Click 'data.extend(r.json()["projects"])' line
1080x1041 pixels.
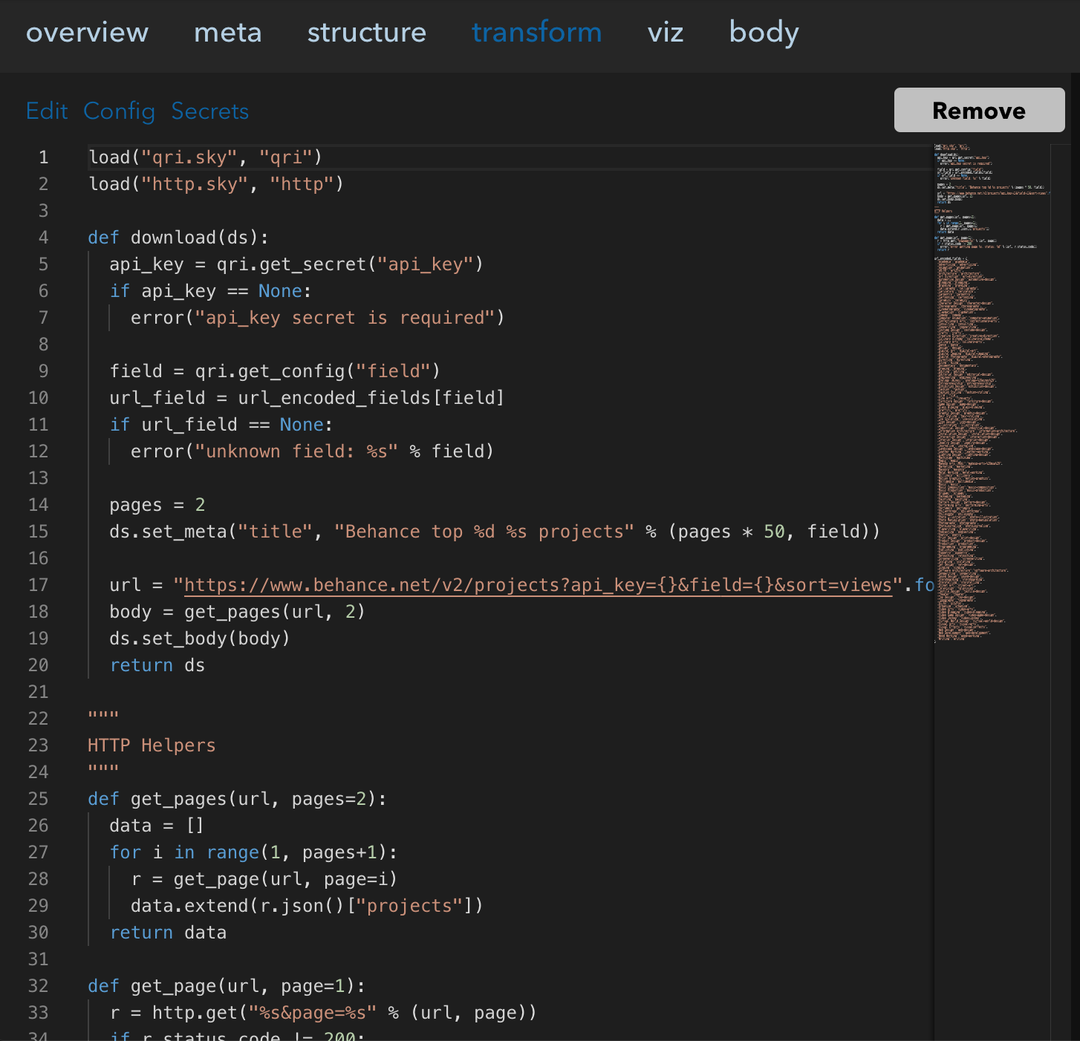pyautogui.click(x=307, y=906)
